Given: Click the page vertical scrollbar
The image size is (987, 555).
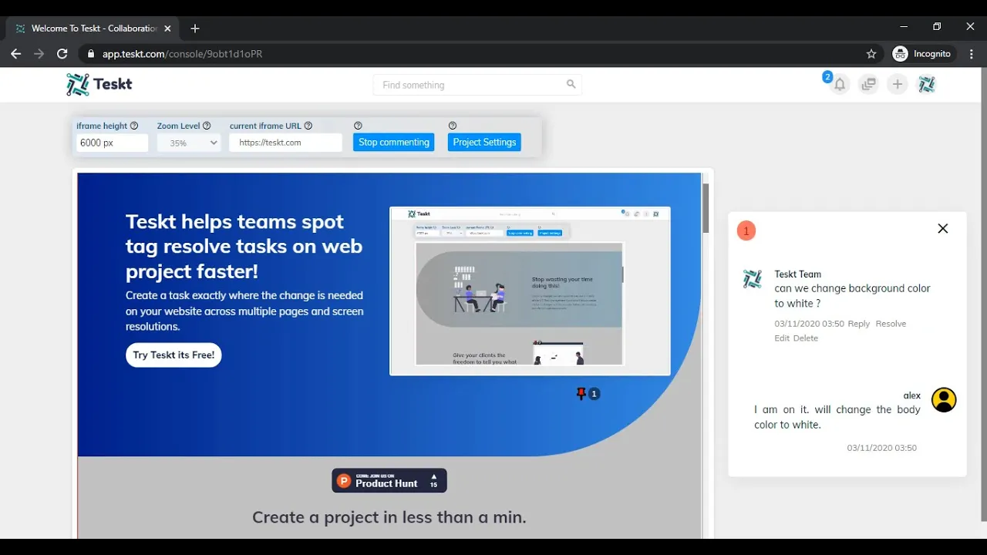Looking at the screenshot, I should click(983, 293).
